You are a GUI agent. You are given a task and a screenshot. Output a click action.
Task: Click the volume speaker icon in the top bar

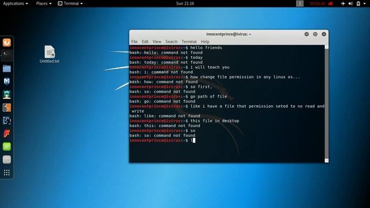pos(351,3)
